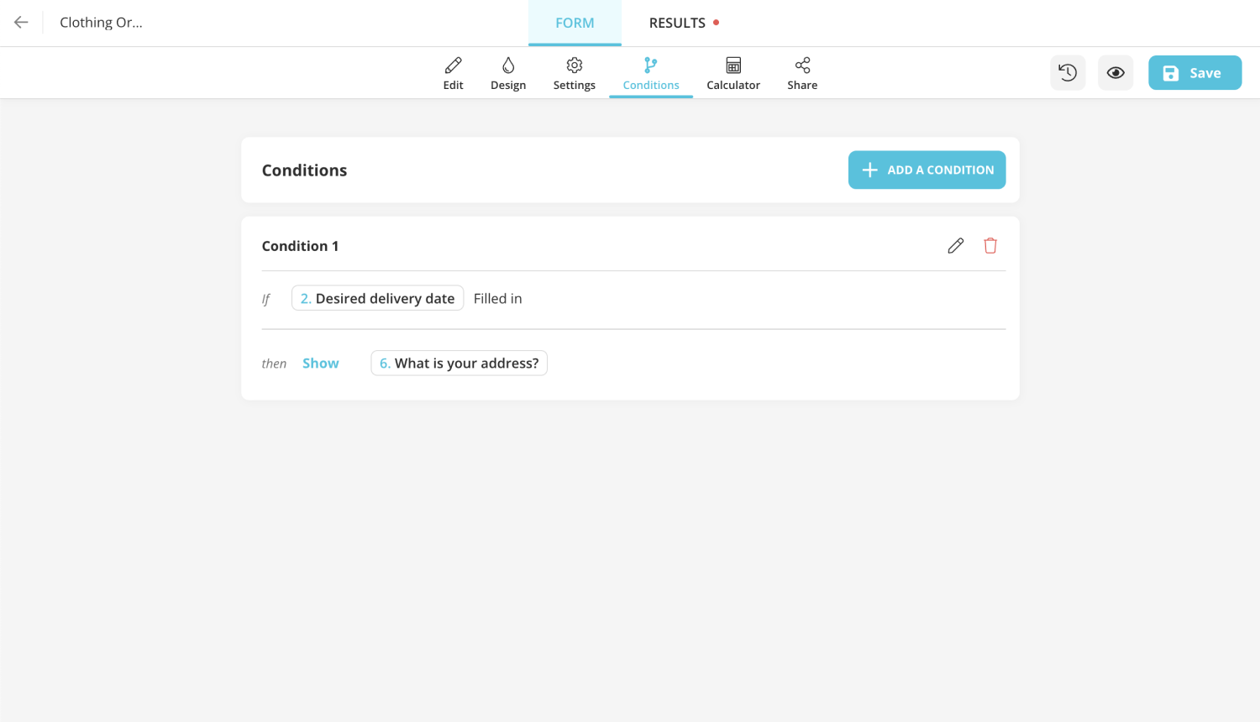
Task: Select the 'What is your address?' field chip
Action: point(459,363)
